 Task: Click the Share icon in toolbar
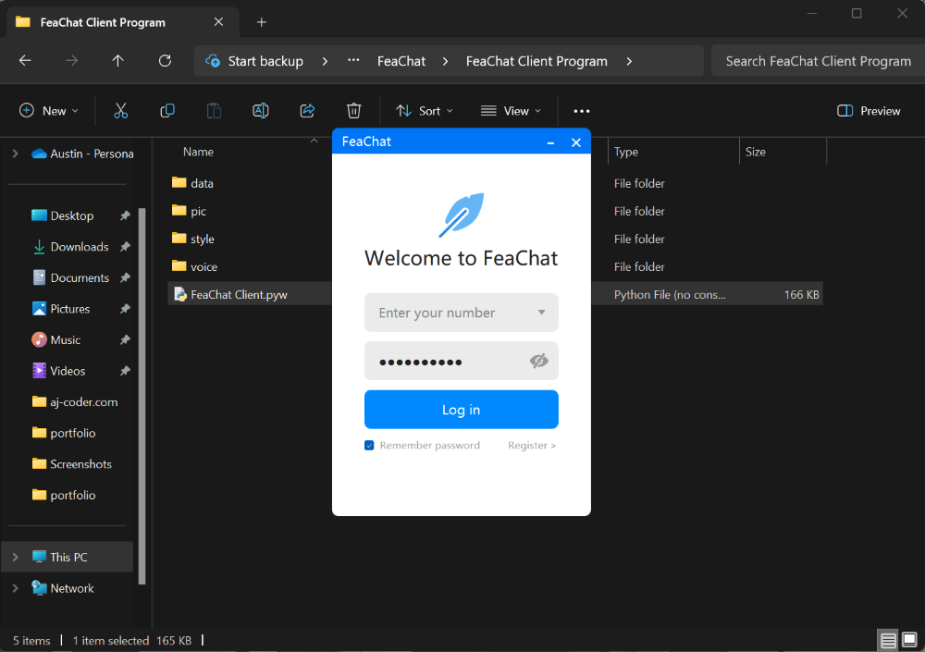tap(307, 111)
